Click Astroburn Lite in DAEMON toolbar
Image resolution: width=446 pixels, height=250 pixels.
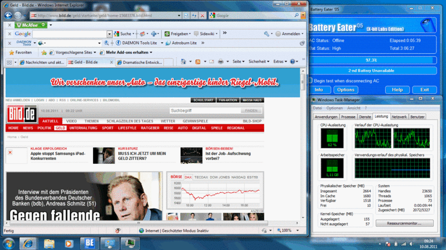click(181, 43)
